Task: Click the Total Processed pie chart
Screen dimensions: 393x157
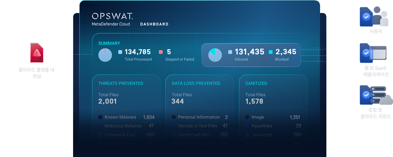Action: (x=105, y=55)
